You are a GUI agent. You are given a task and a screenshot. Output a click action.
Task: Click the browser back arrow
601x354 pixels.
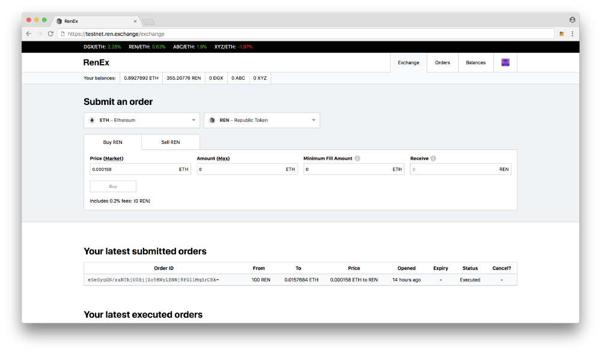point(29,34)
